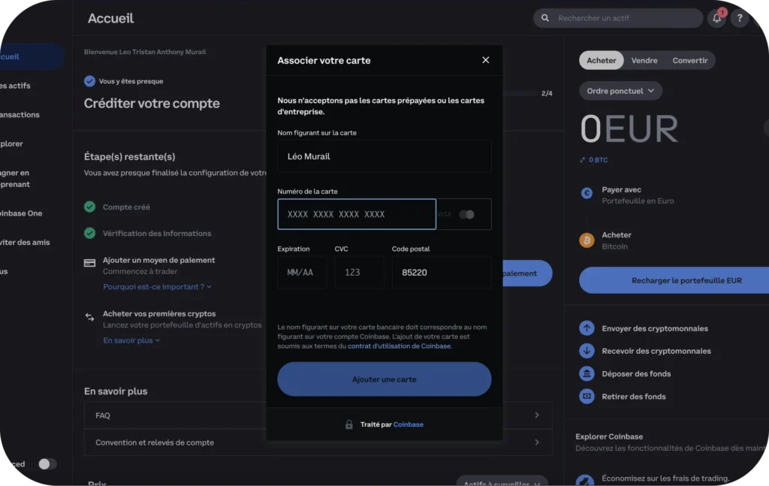
Task: Click the Ajouter une carte button
Action: point(384,379)
